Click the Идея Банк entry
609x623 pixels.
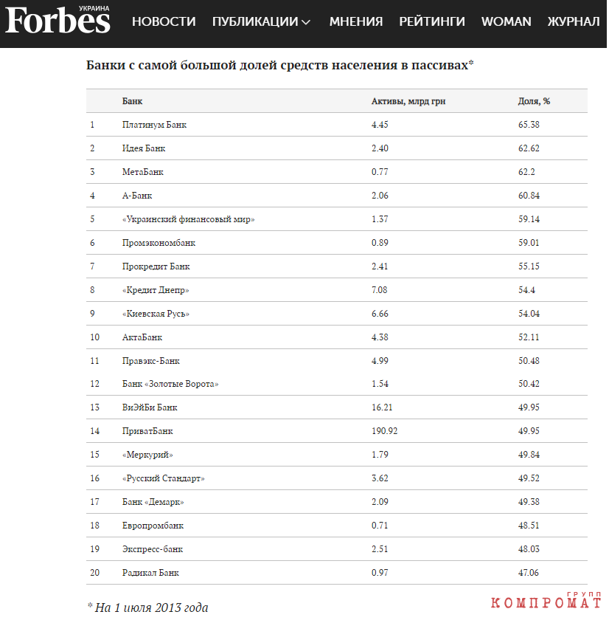144,148
